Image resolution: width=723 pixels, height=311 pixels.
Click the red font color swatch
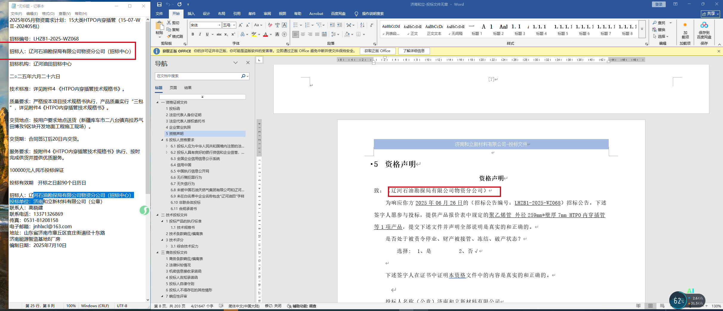tap(265, 35)
